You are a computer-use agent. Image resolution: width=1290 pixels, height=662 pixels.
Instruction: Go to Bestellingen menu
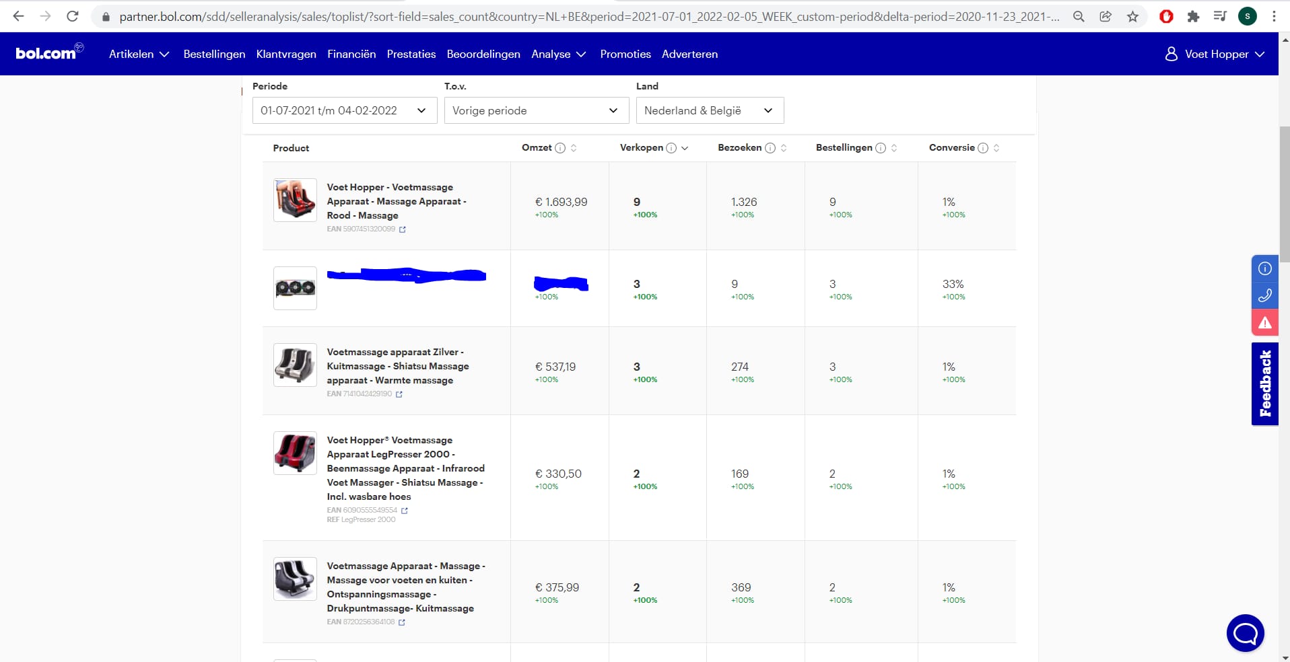pyautogui.click(x=214, y=54)
